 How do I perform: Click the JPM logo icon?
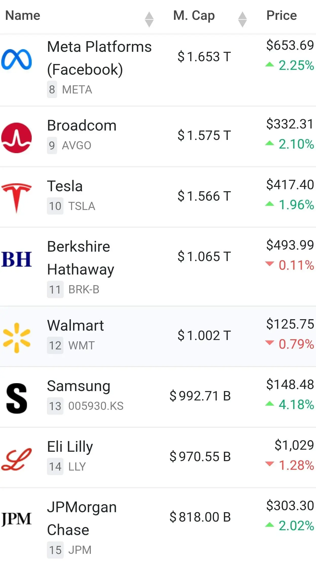pos(16,519)
